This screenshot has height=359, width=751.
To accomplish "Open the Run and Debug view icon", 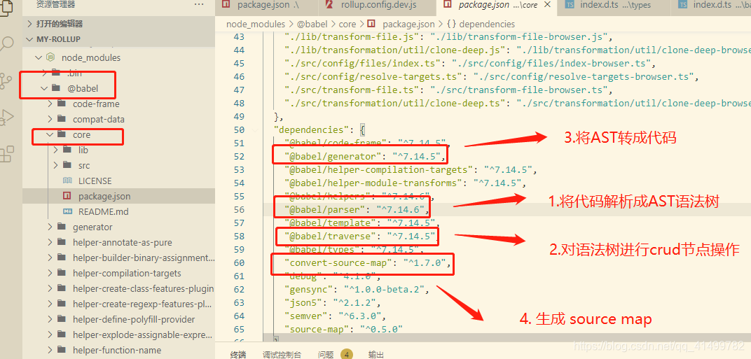I will pos(6,118).
